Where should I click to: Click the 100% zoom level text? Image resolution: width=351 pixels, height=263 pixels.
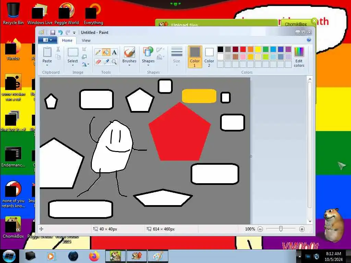(x=250, y=229)
